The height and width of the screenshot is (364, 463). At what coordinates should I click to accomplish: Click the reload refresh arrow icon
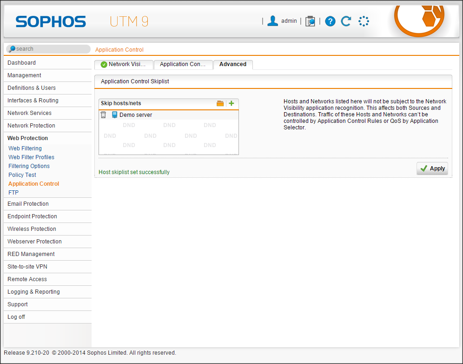click(346, 21)
